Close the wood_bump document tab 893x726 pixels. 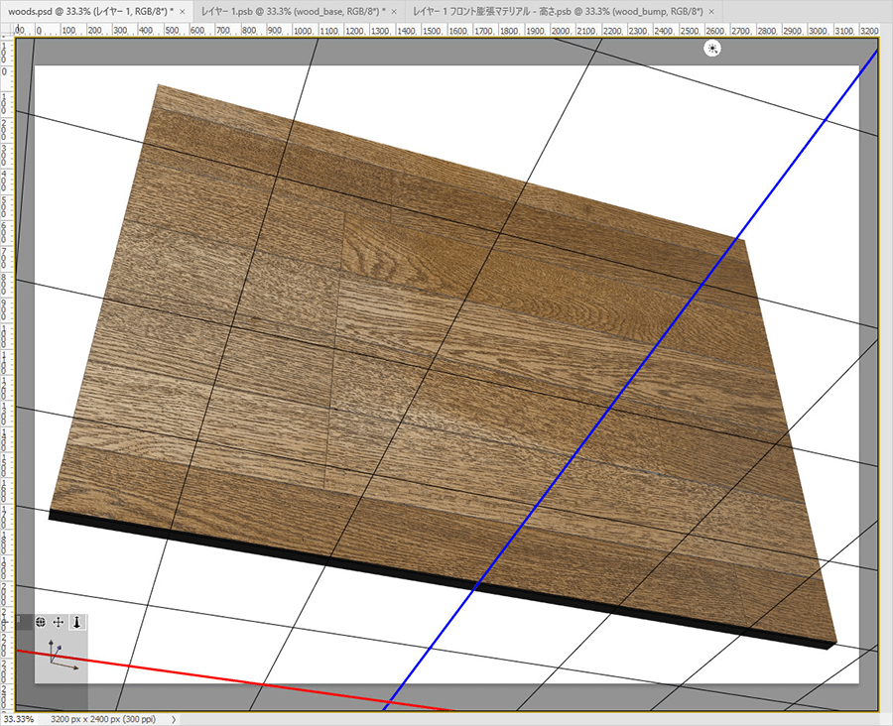711,11
